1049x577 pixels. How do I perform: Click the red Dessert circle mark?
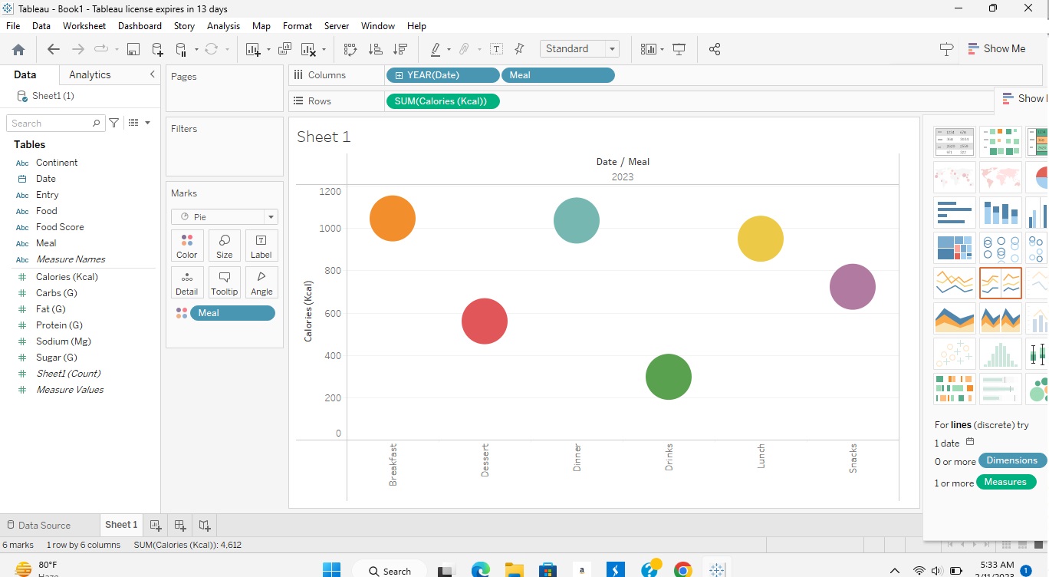485,321
